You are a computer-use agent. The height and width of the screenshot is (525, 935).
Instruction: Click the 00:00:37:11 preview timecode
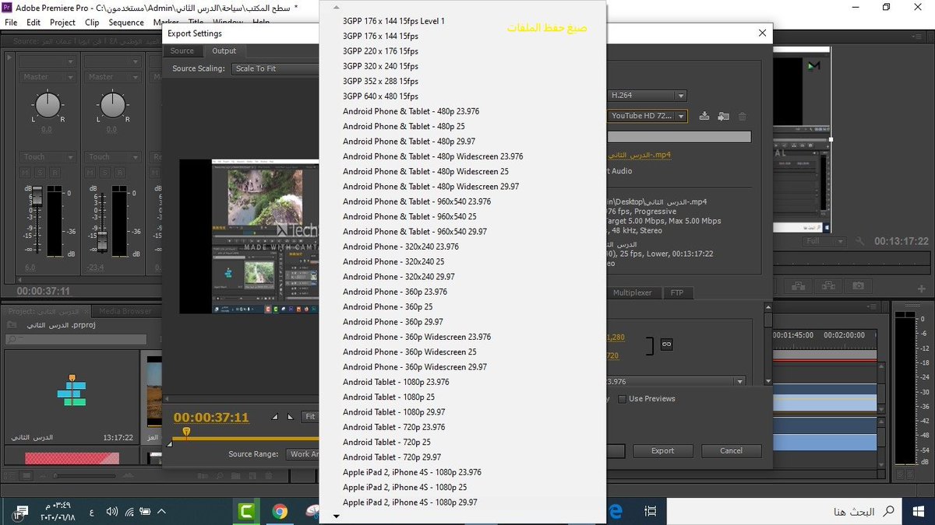211,418
